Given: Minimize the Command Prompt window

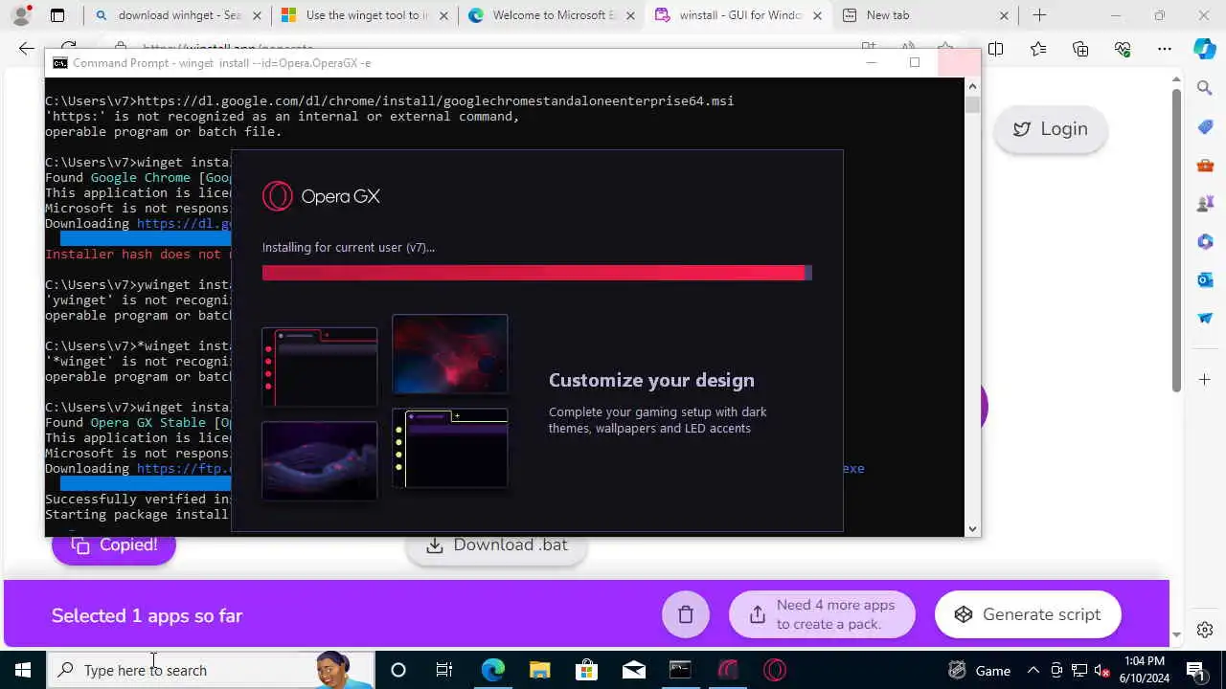Looking at the screenshot, I should tap(872, 63).
